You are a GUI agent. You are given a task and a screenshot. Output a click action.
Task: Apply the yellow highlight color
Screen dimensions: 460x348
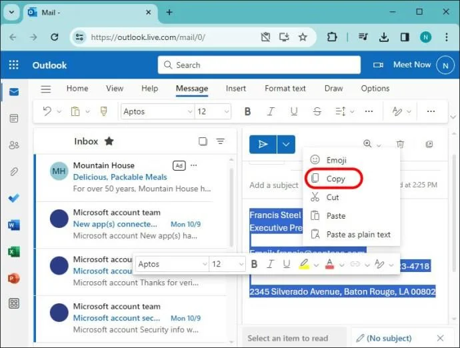point(304,264)
